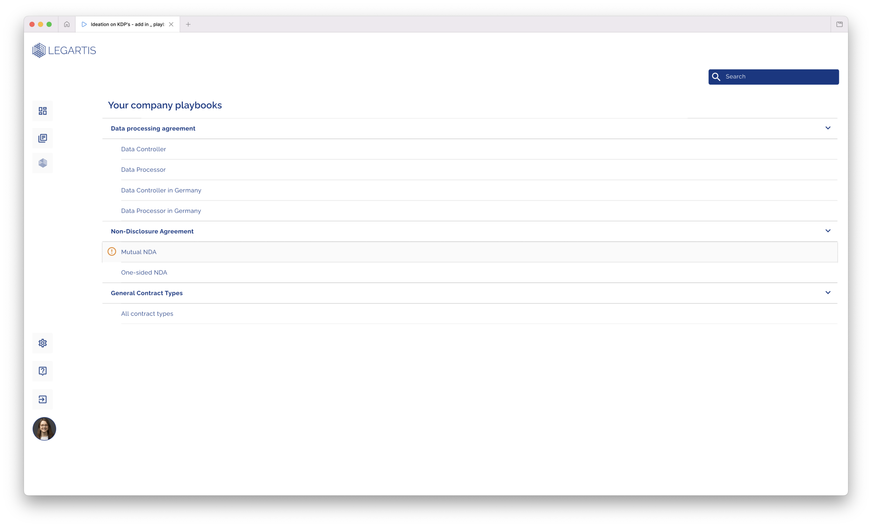872x527 pixels.
Task: Click the logout arrow icon
Action: tap(43, 399)
